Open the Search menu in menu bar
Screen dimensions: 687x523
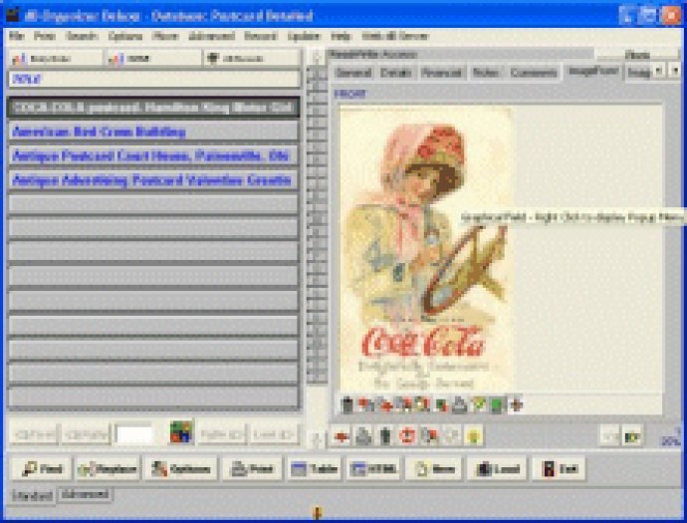pyautogui.click(x=82, y=36)
